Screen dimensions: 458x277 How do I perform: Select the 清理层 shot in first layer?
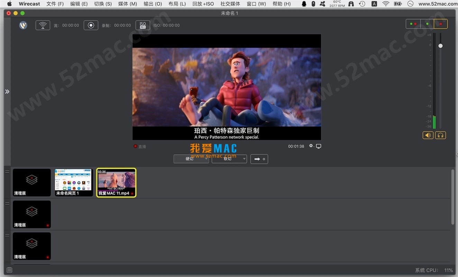(x=32, y=182)
